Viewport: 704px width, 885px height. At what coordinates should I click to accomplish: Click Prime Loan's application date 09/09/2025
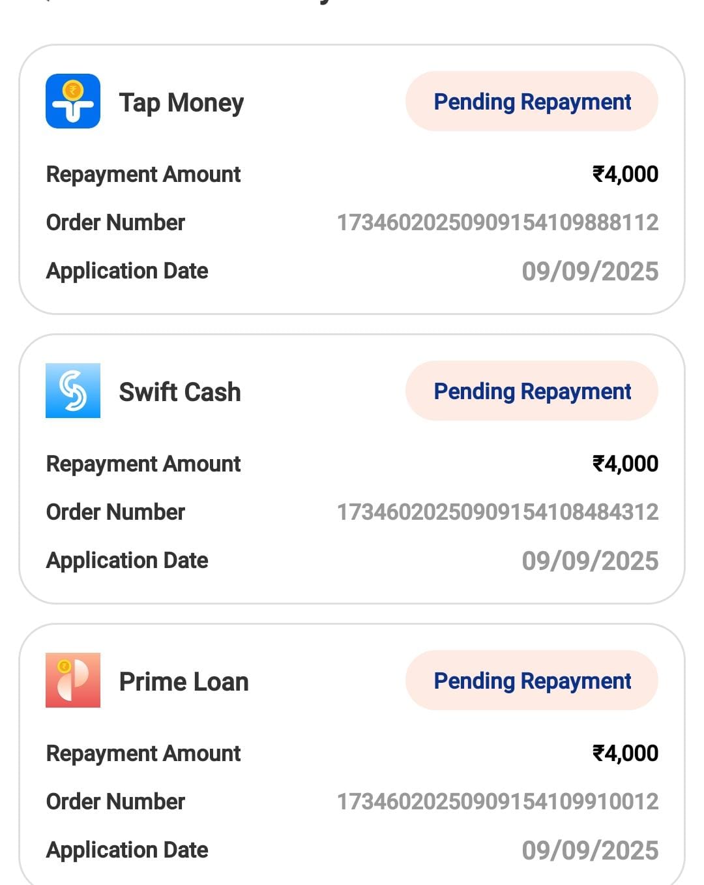[x=590, y=850]
